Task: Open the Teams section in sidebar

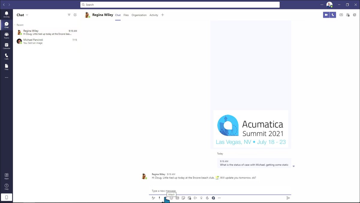Action: (6, 35)
